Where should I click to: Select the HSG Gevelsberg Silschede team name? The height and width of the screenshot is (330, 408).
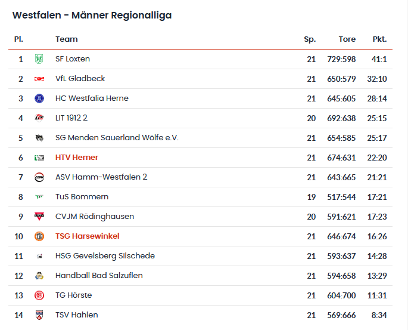[105, 256]
